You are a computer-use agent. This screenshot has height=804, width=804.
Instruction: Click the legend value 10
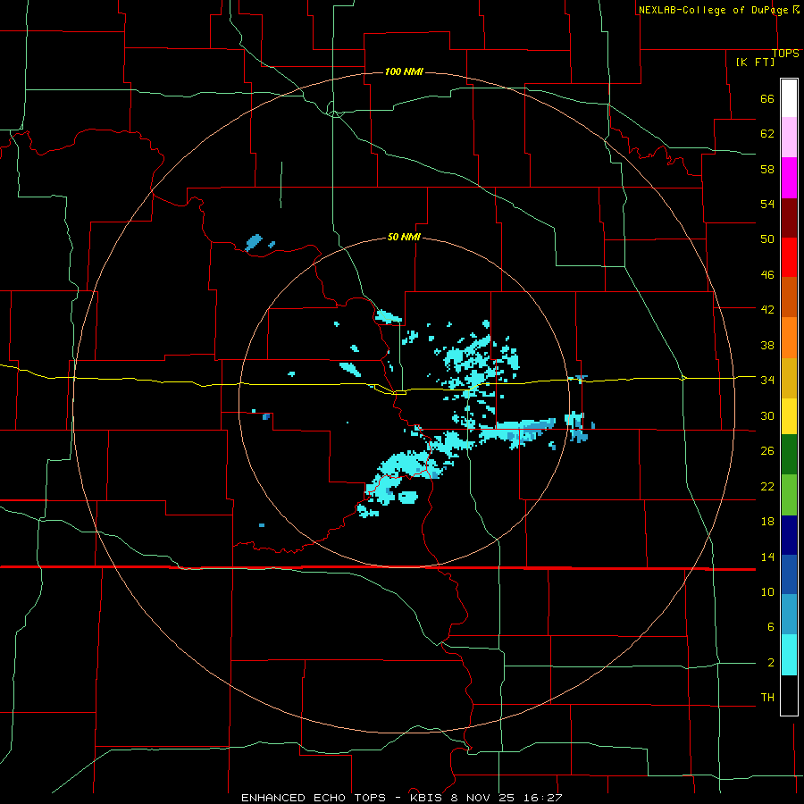pyautogui.click(x=767, y=591)
